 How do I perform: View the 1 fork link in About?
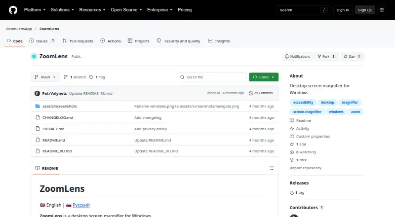pos(298,160)
